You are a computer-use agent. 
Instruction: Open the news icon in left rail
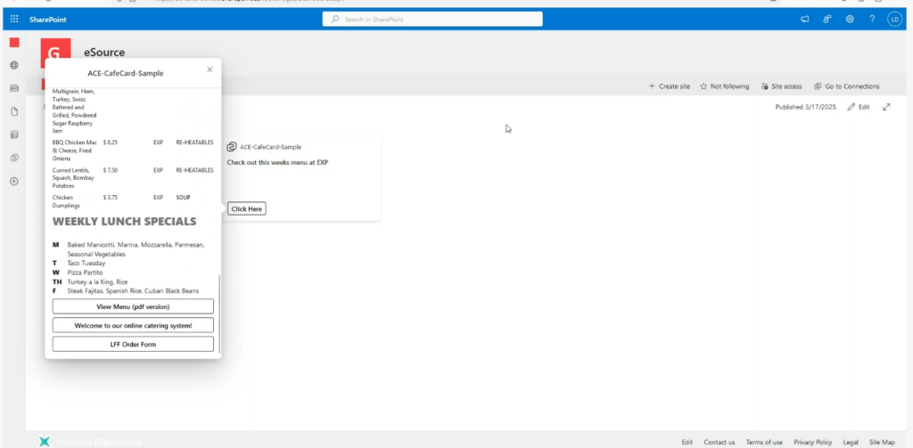point(14,88)
